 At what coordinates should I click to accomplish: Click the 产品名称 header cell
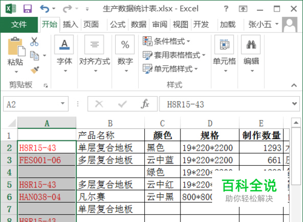(x=110, y=135)
